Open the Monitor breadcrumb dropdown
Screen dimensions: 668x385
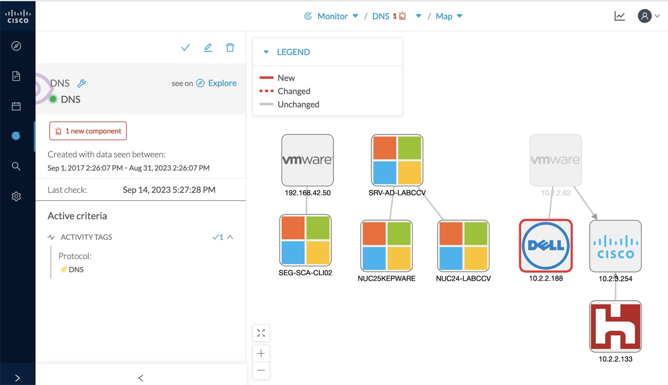coord(355,16)
